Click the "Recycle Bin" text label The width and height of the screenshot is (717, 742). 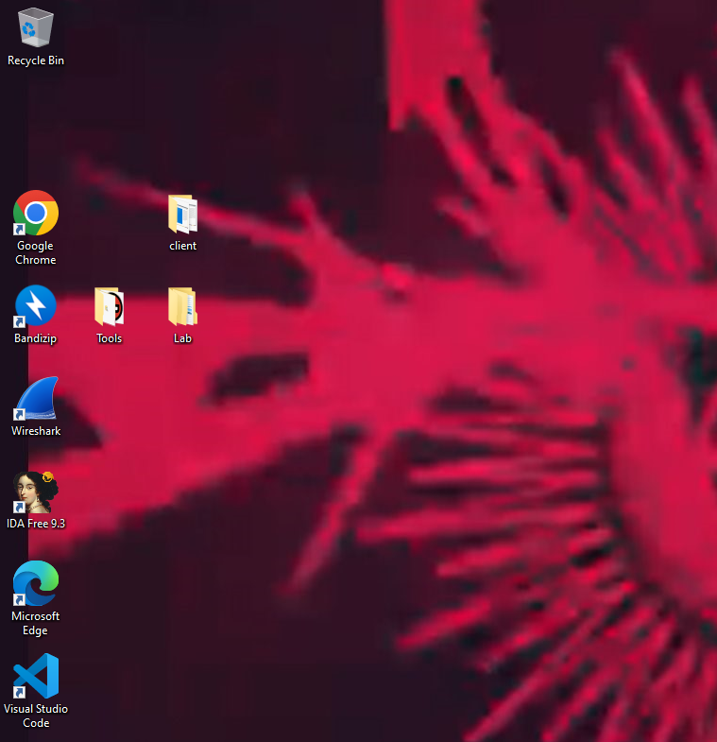[36, 60]
